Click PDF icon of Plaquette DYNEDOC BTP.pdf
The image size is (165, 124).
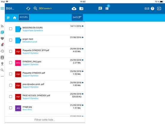tap(18, 52)
